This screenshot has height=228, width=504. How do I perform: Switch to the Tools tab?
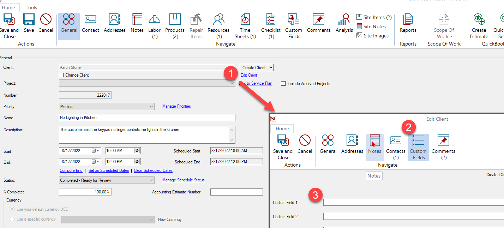(31, 7)
